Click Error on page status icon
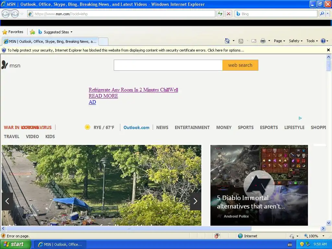The width and height of the screenshot is (332, 249). coord(3,236)
